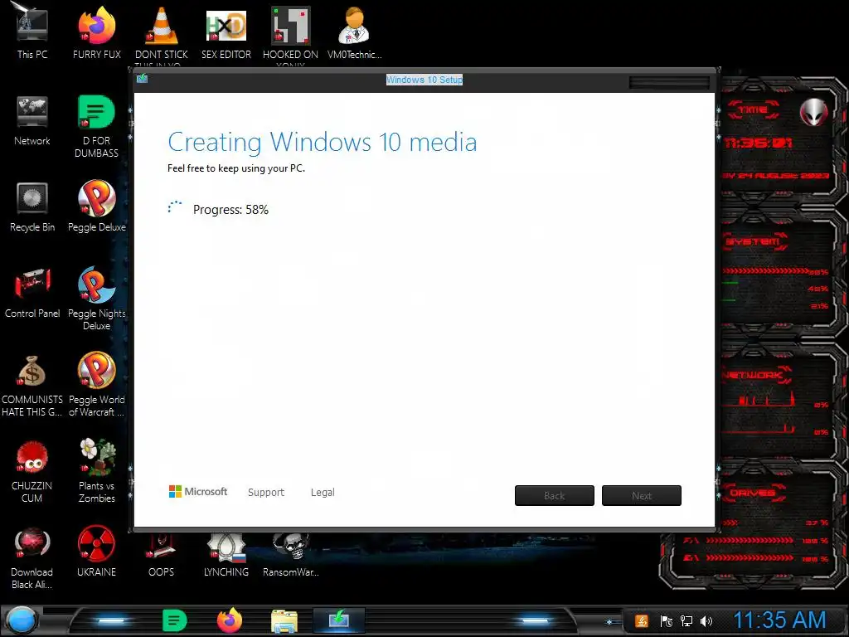Click the 11:35 AM taskbar clock
This screenshot has width=849, height=637.
[779, 620]
